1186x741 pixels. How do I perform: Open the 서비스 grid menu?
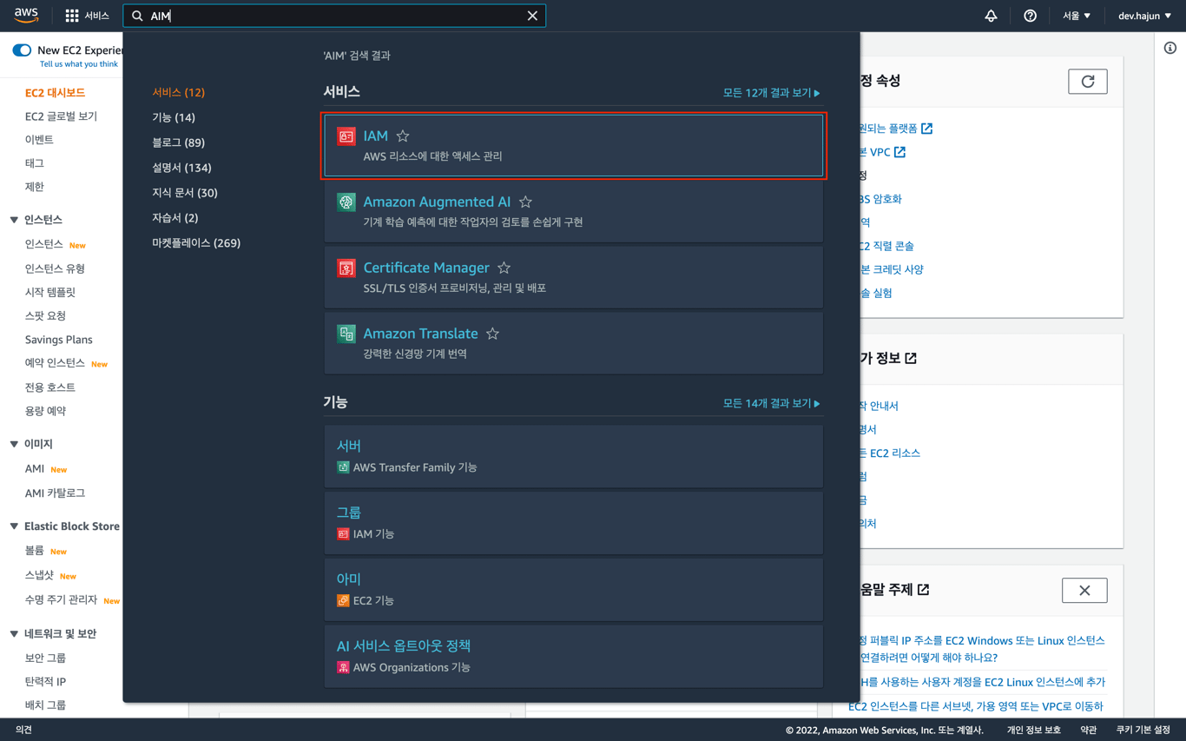(x=87, y=16)
